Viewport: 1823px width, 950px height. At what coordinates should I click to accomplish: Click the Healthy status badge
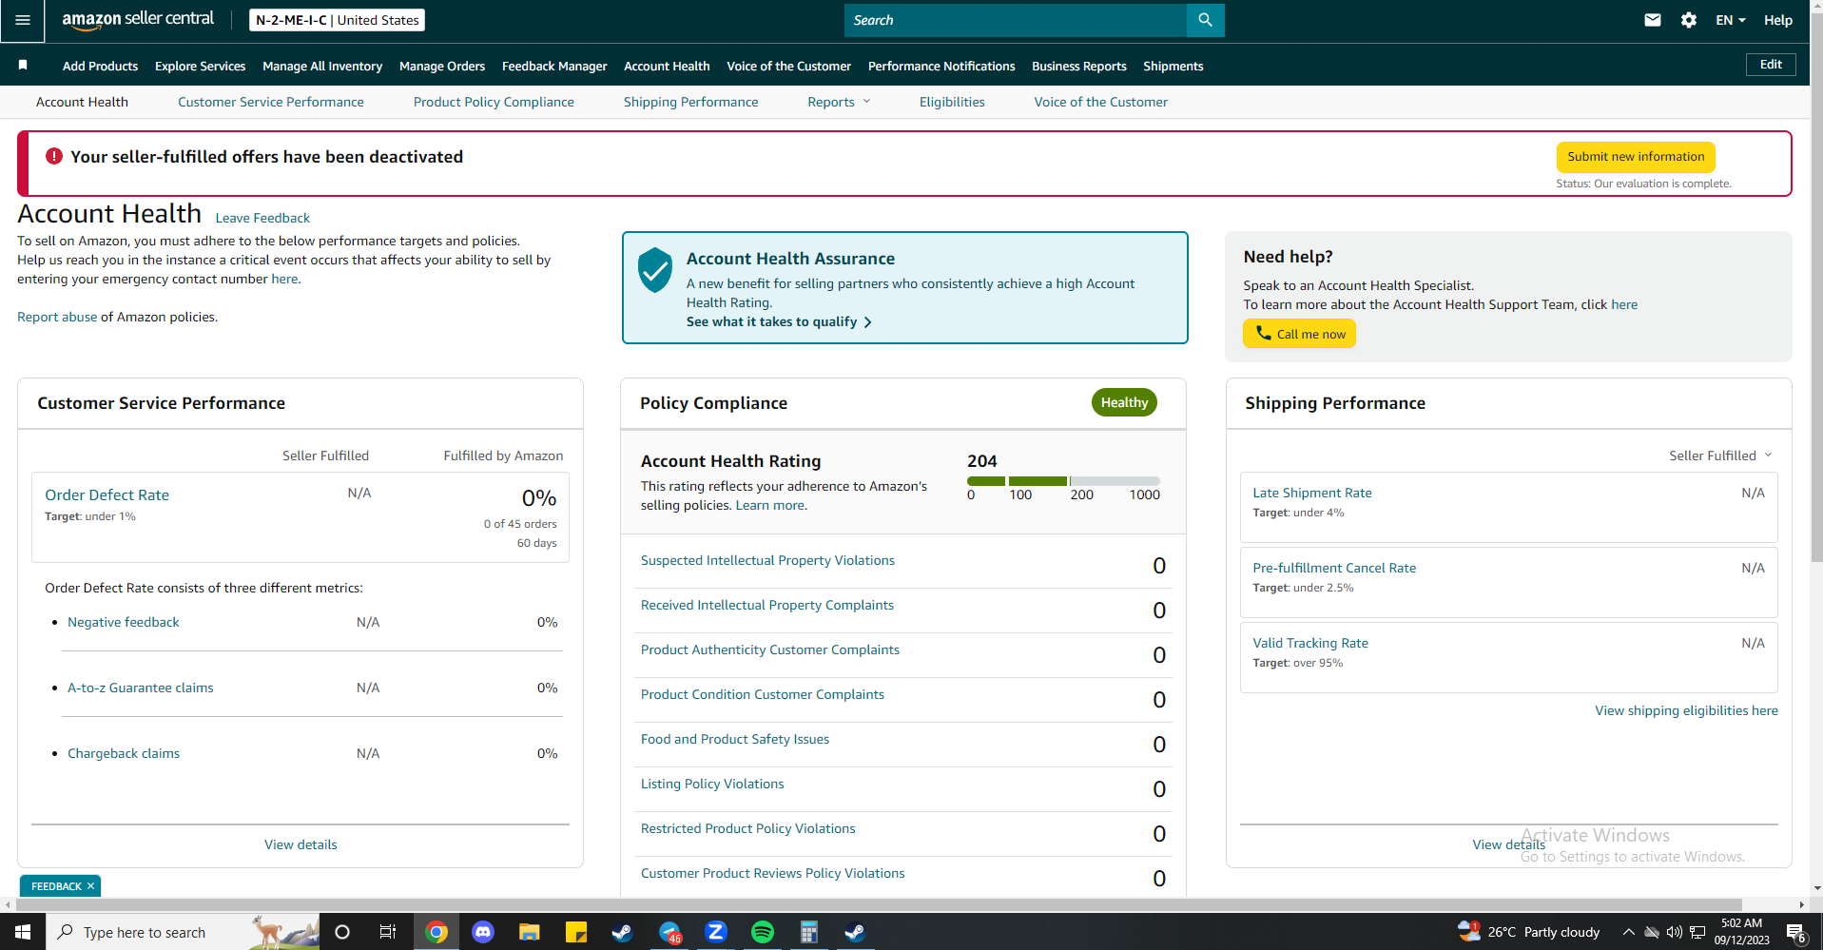click(1124, 402)
